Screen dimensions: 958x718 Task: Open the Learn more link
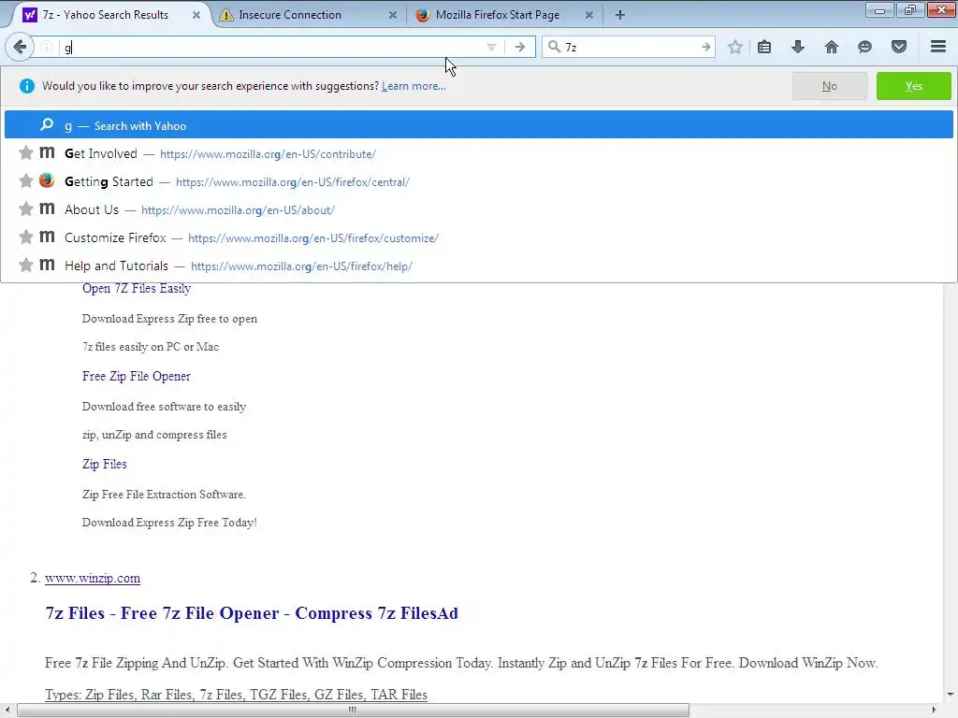[414, 86]
